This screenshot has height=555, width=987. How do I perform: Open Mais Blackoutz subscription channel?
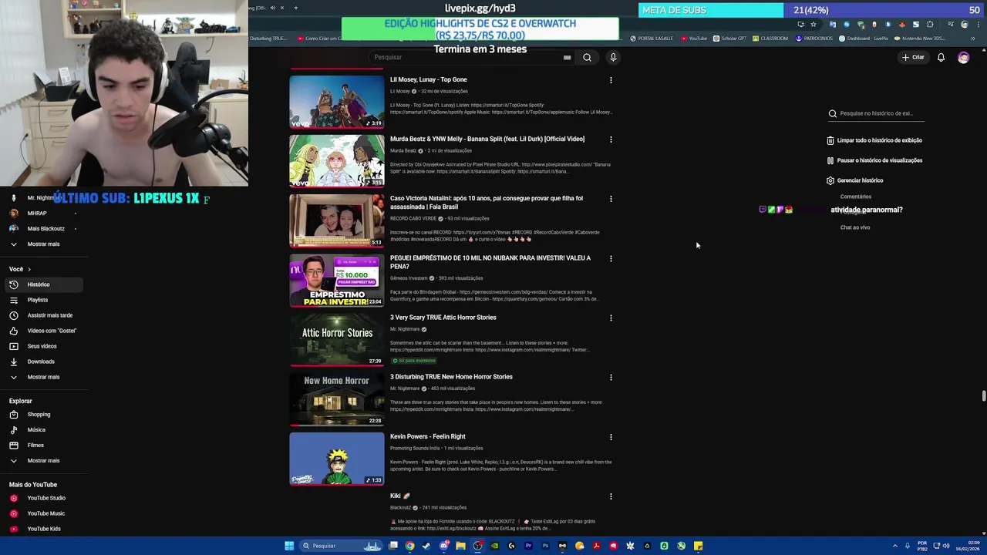[43, 228]
